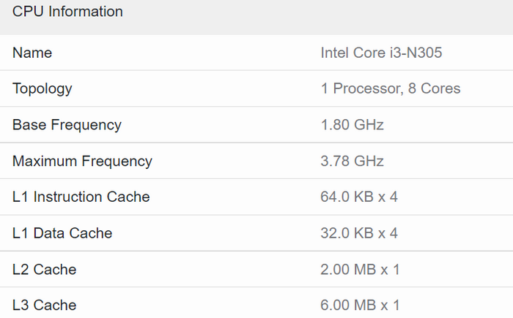Click the CPU Information section heading
This screenshot has height=318, width=513.
67,12
